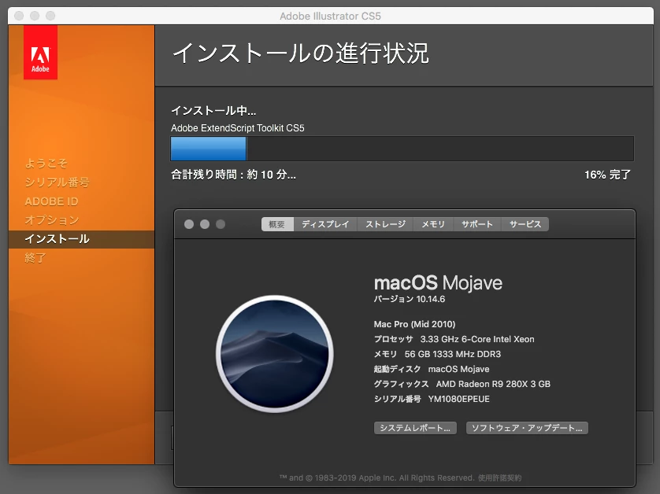The height and width of the screenshot is (494, 660).
Task: Click the 16% 完了 text
Action: coord(607,175)
